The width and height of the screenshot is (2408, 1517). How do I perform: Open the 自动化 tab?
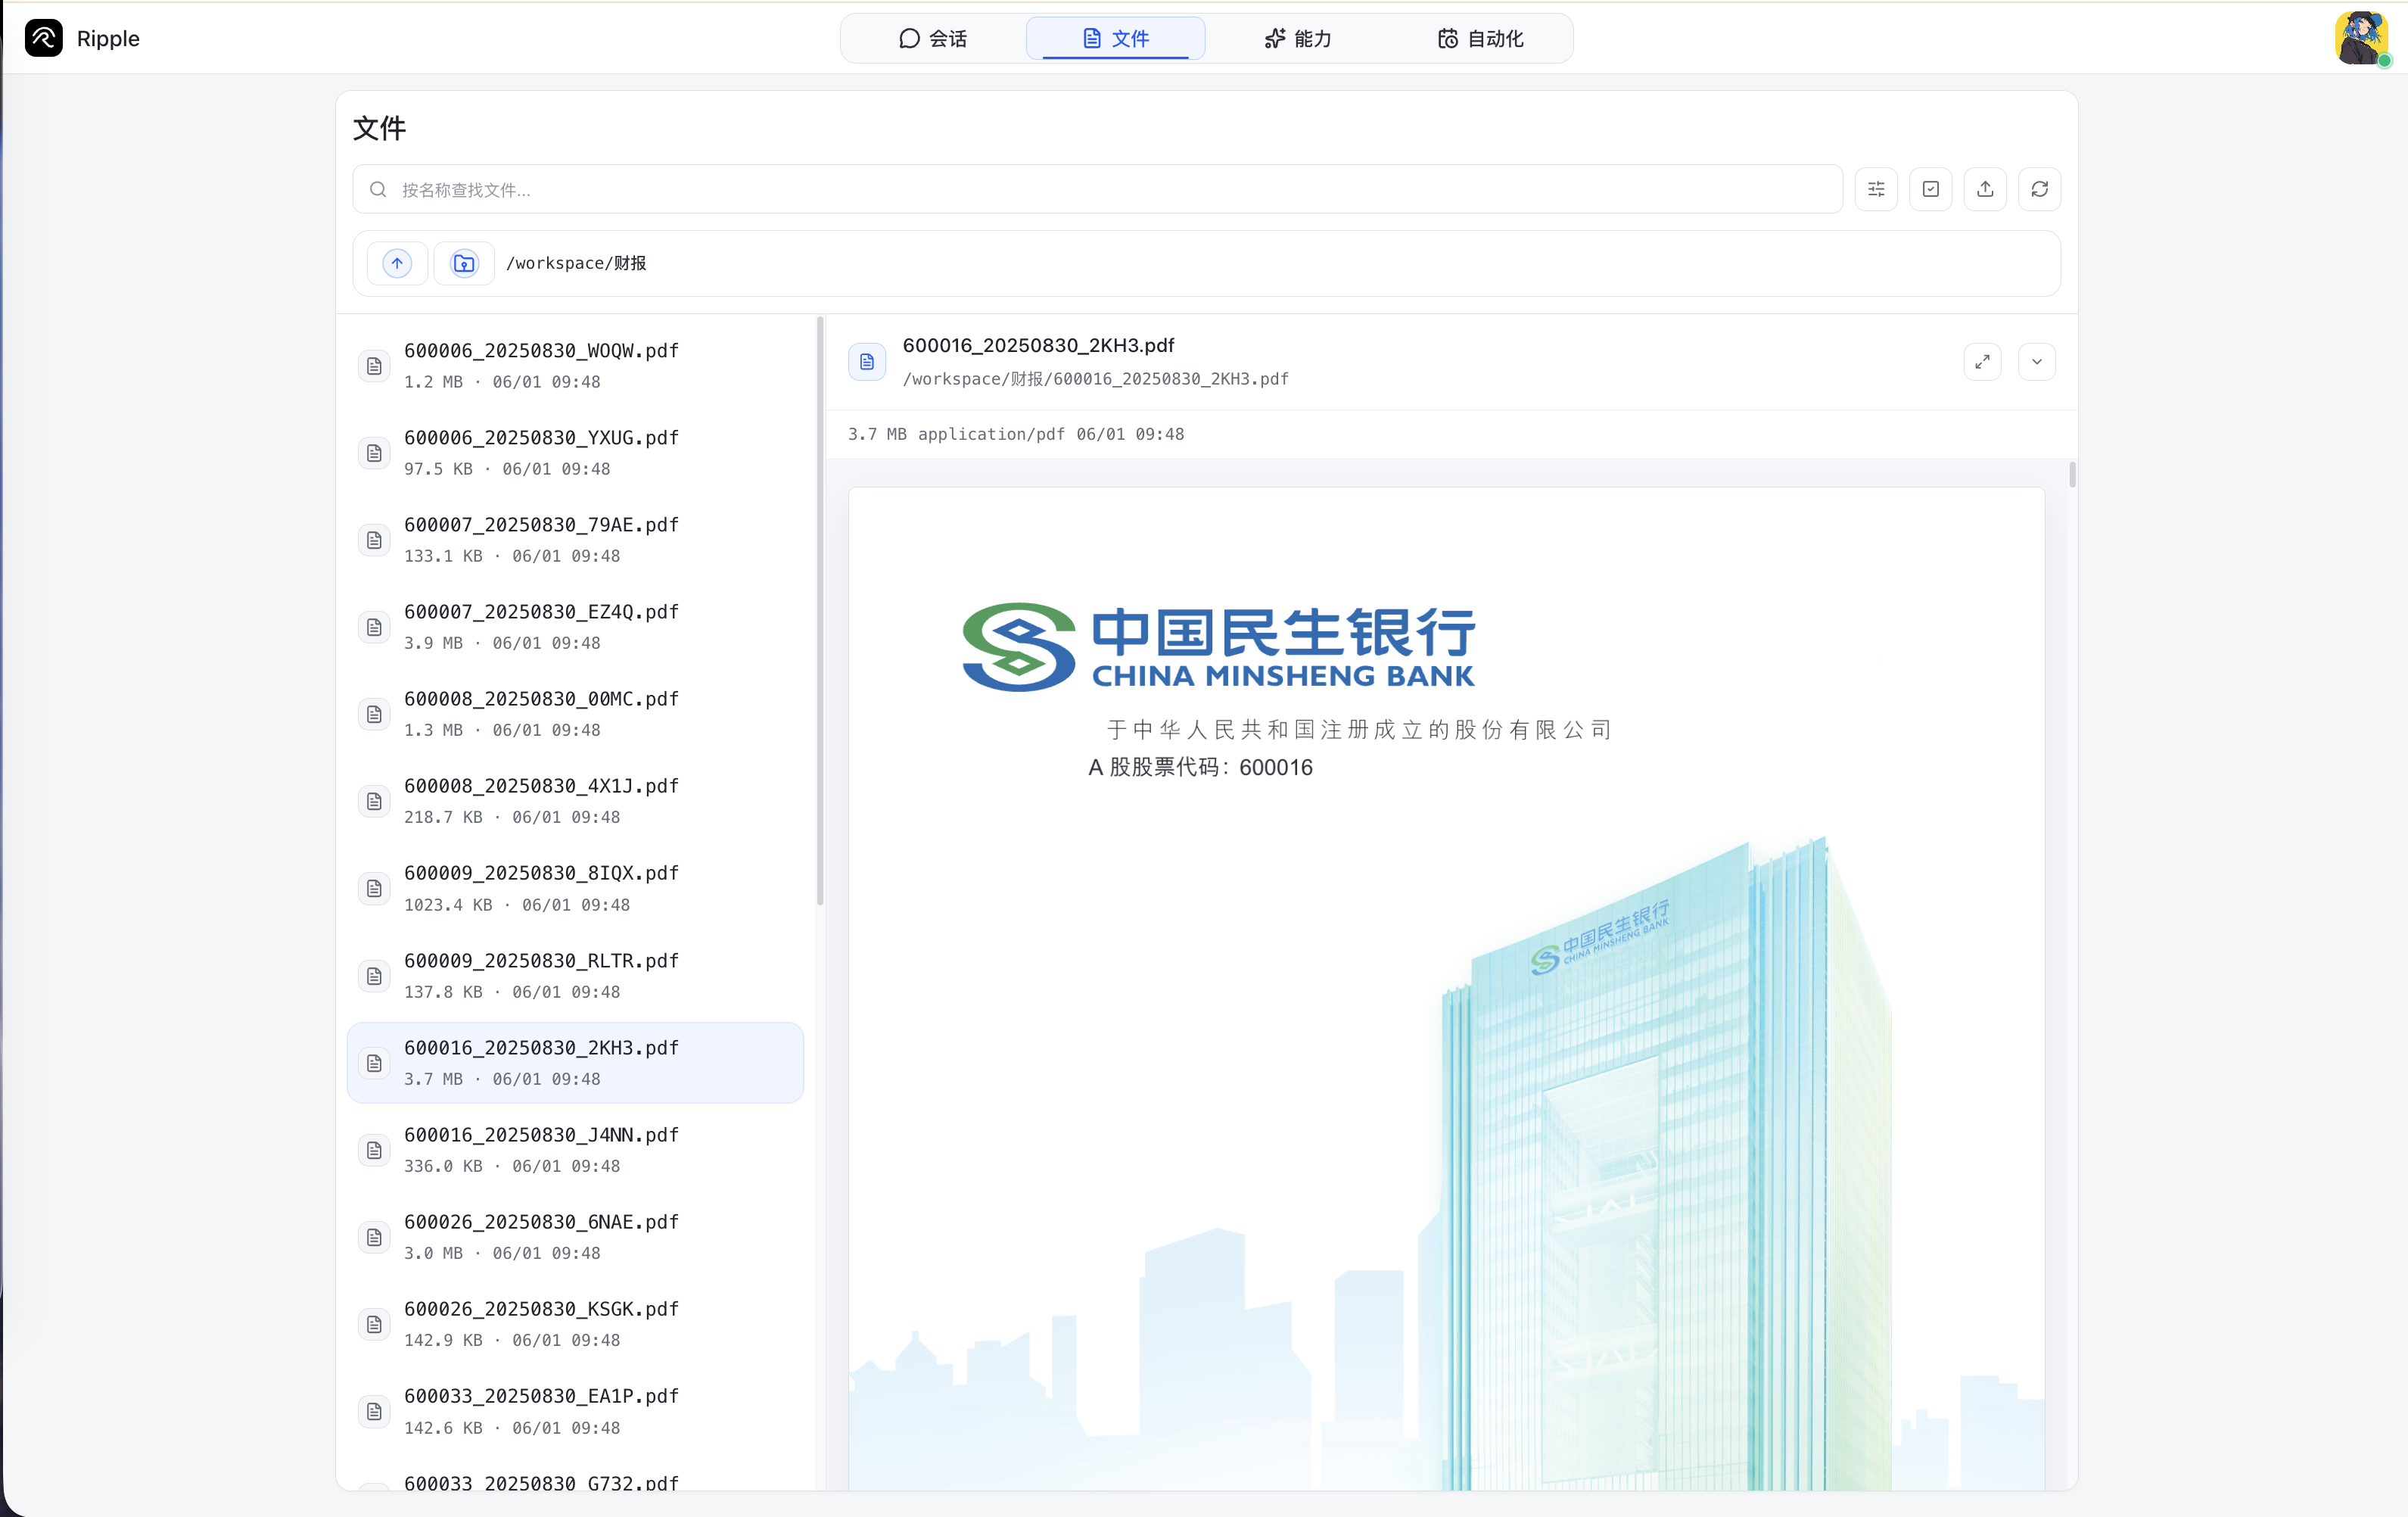[x=1480, y=38]
